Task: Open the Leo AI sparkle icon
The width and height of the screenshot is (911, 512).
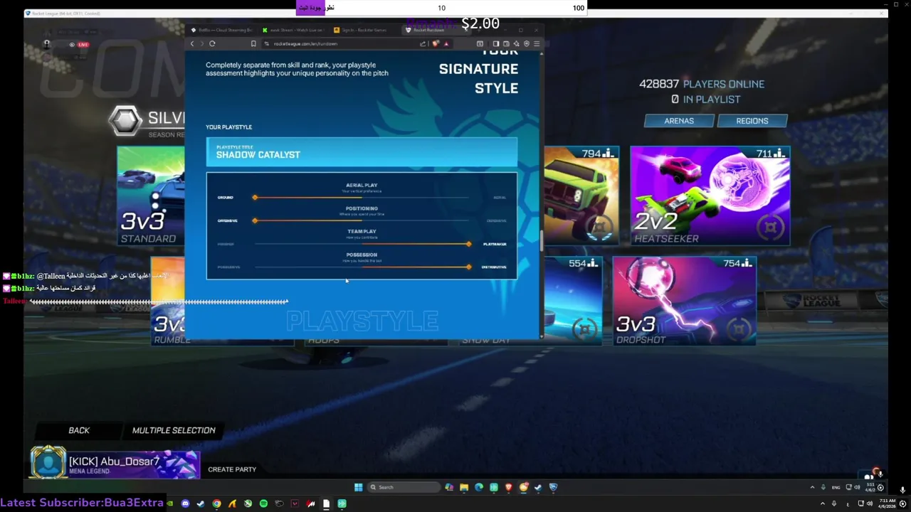Action: tap(516, 43)
